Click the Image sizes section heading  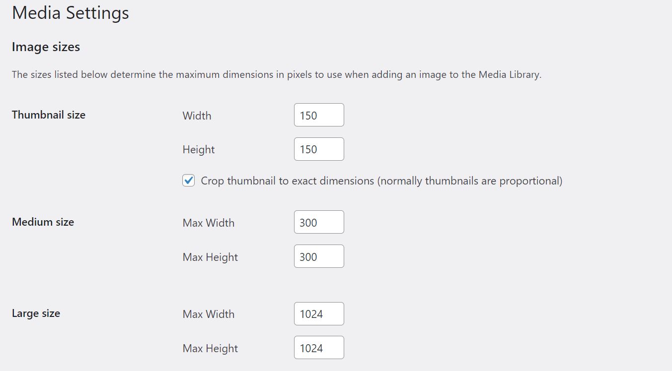[45, 47]
